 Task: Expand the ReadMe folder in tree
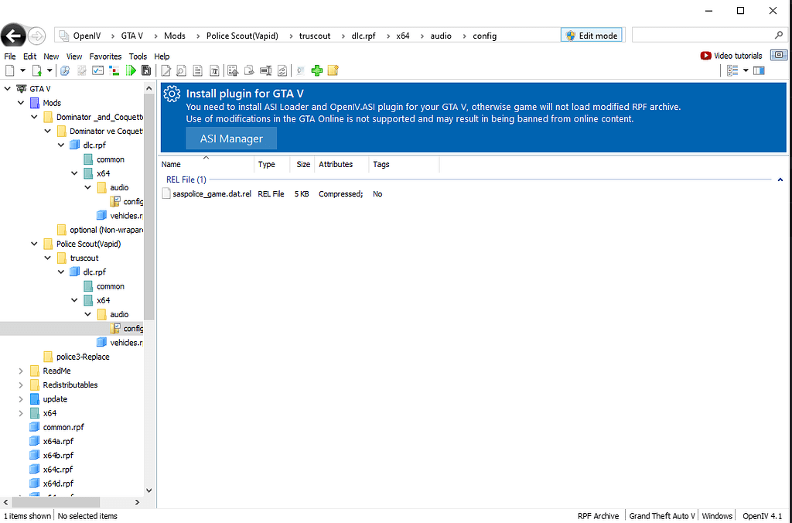tap(21, 371)
